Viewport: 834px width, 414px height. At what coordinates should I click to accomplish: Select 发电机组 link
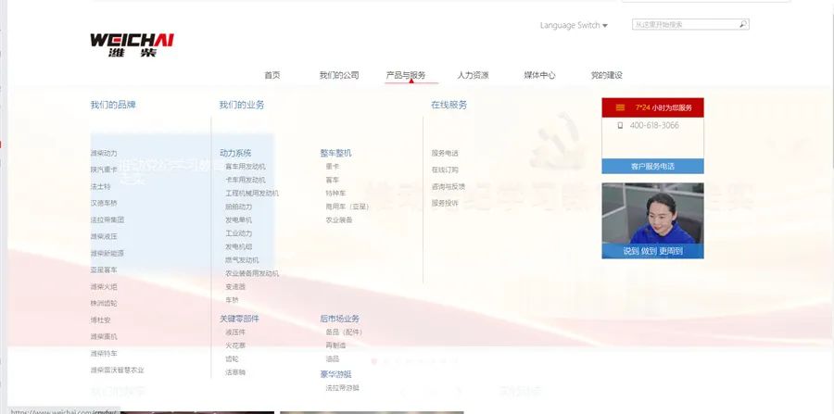pos(239,246)
